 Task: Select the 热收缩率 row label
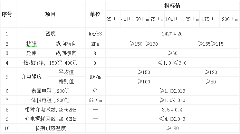pyautogui.click(x=51, y=63)
